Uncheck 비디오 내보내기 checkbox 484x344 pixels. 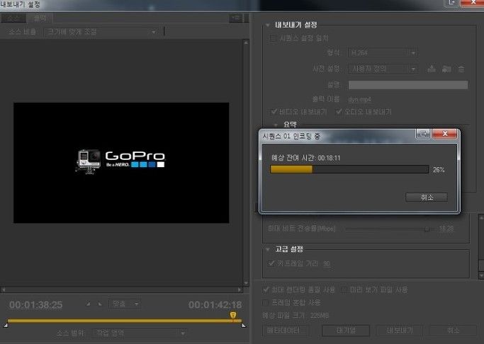click(x=274, y=112)
